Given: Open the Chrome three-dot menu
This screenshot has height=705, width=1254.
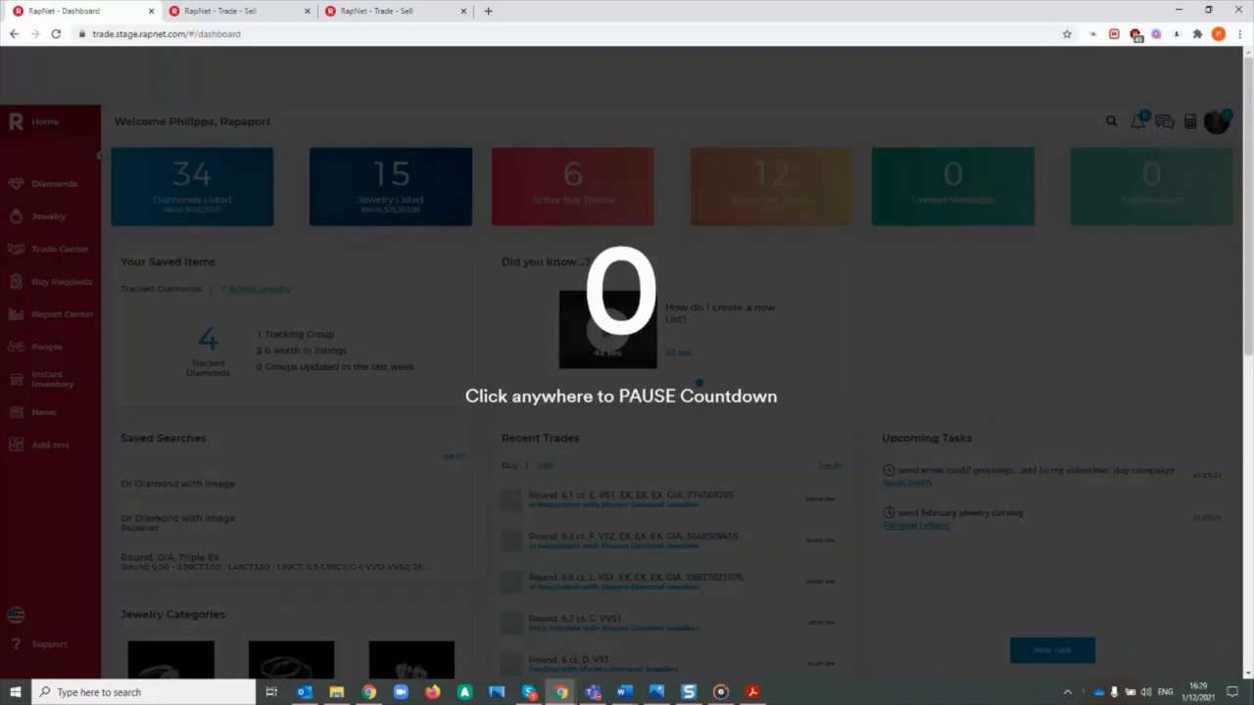Looking at the screenshot, I should [x=1238, y=34].
